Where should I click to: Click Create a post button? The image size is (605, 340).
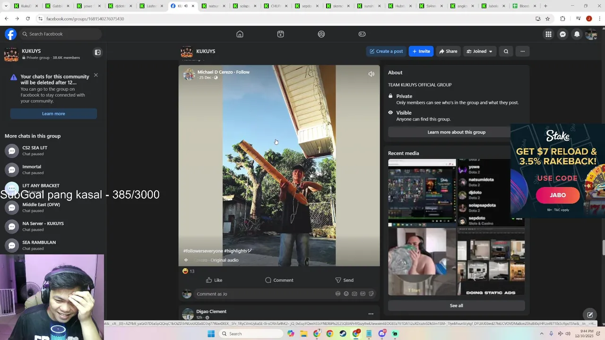click(386, 51)
